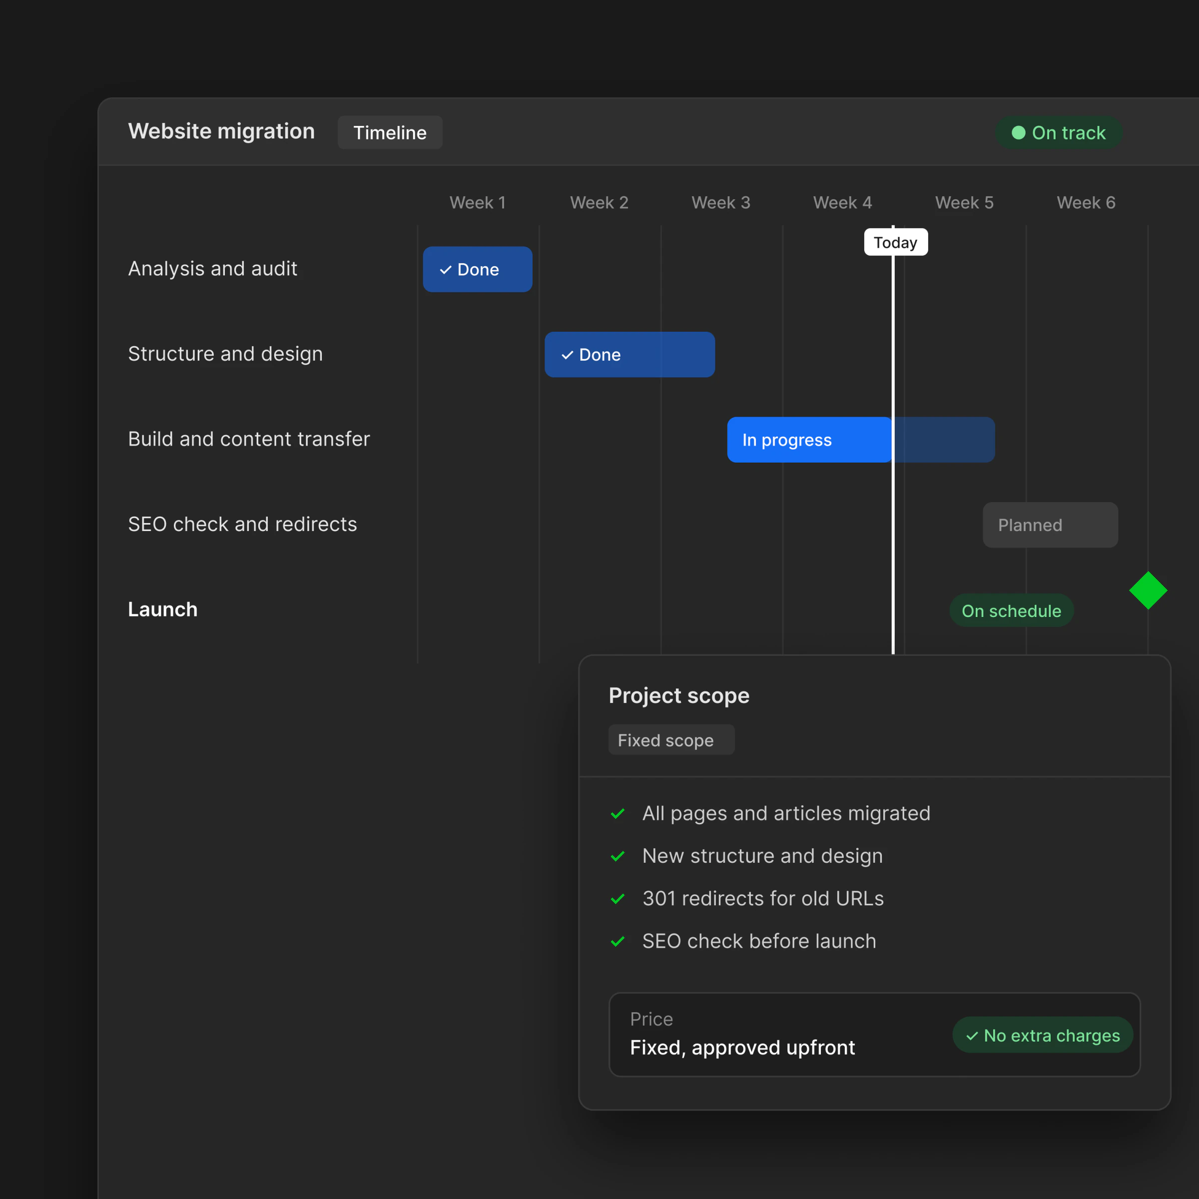The width and height of the screenshot is (1199, 1199).
Task: Click checkmark icon in Analysis Done bar
Action: [446, 270]
